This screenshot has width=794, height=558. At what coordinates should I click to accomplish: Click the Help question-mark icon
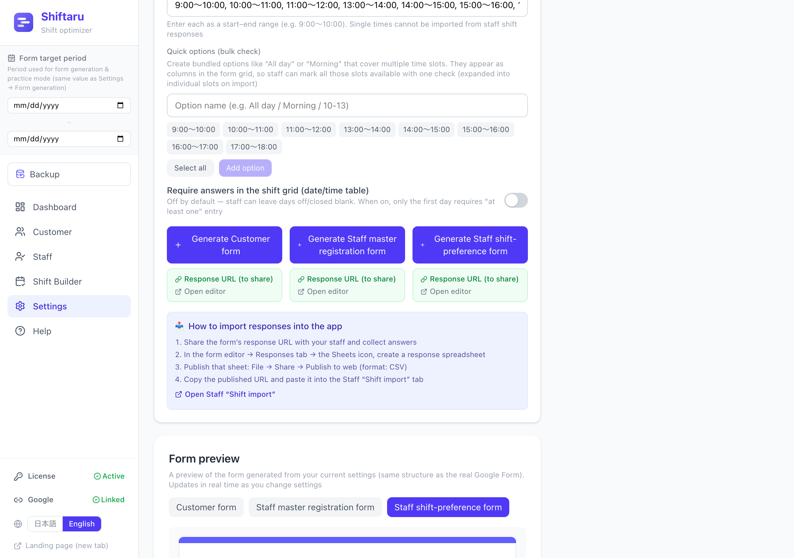(20, 331)
